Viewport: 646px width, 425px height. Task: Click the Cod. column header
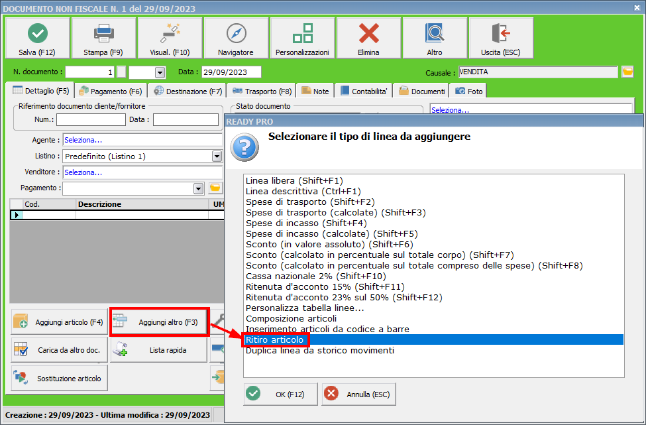[x=50, y=204]
